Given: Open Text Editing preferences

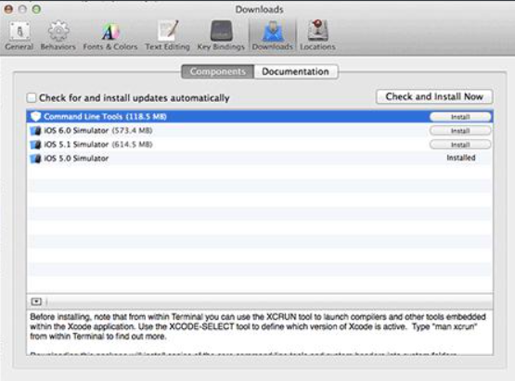Looking at the screenshot, I should (x=168, y=35).
